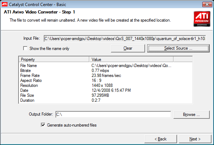Select the Frame Rate property row

105,76
